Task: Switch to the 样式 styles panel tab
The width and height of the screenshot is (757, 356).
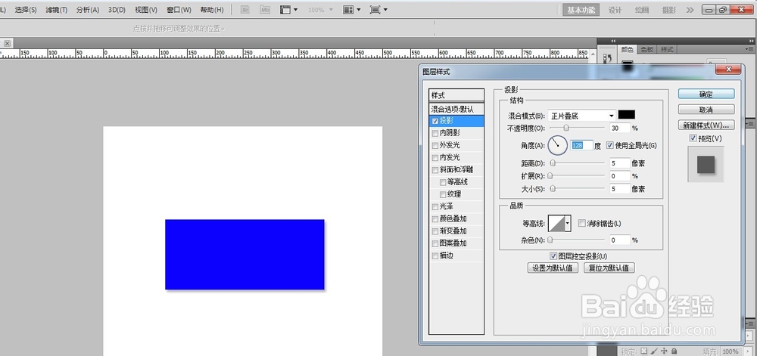Action: pos(667,49)
